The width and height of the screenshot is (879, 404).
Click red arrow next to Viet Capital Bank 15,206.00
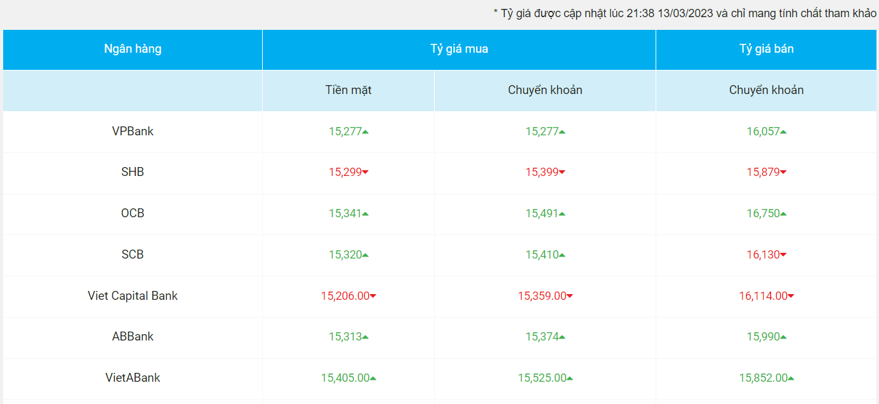(x=373, y=297)
